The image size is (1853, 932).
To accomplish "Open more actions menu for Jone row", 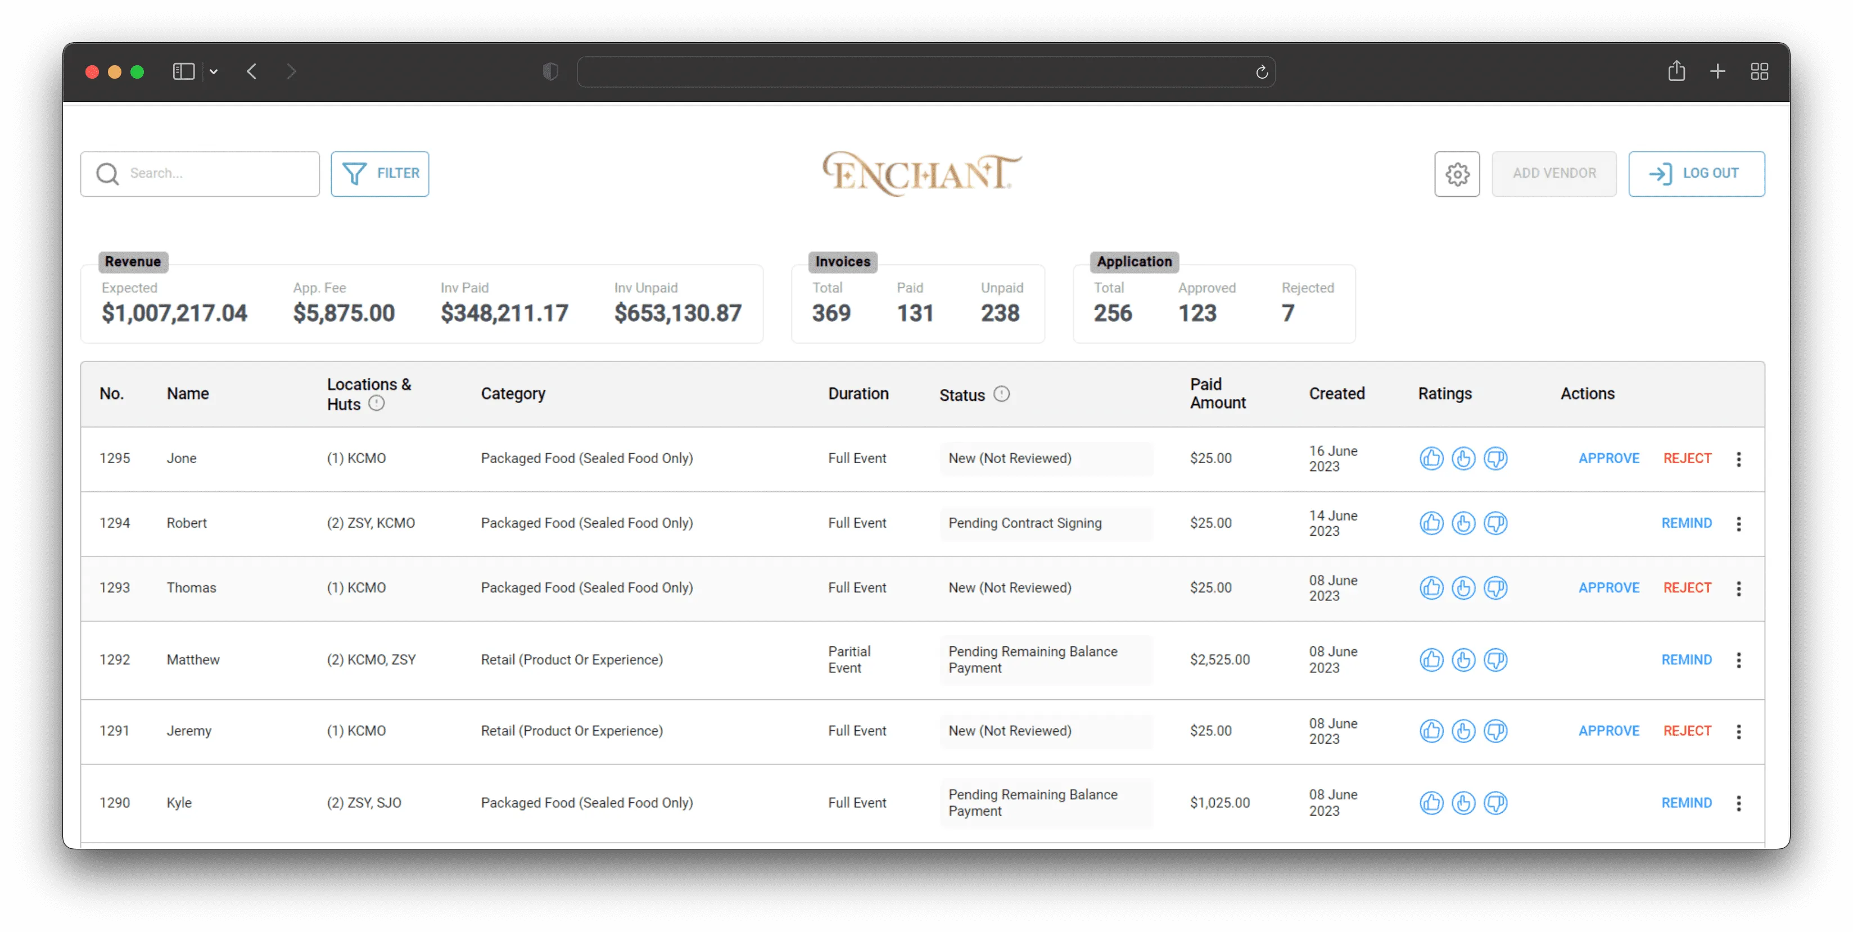I will 1739,459.
